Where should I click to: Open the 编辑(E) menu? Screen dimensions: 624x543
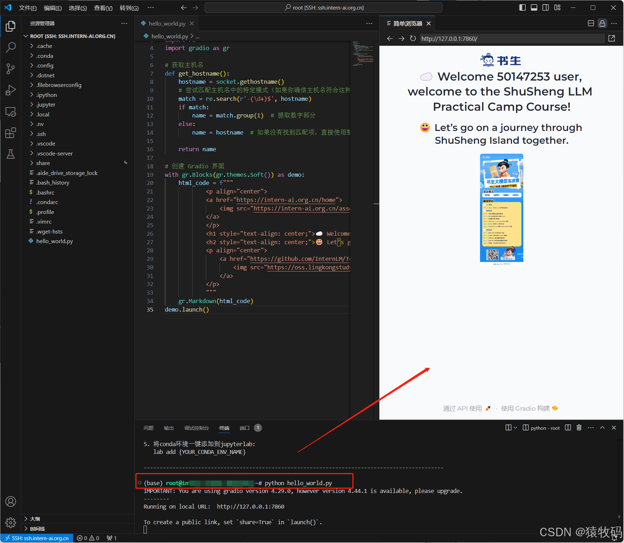click(52, 8)
